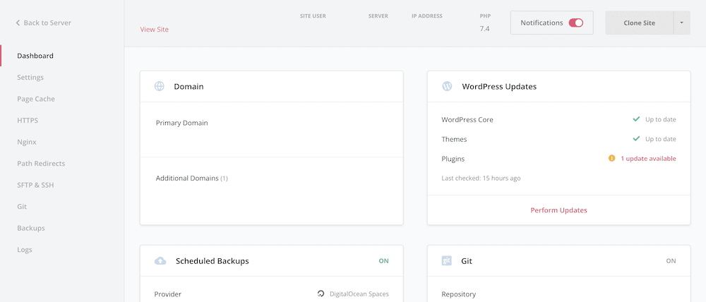Click the Git ON status
706x302 pixels.
[x=671, y=261]
